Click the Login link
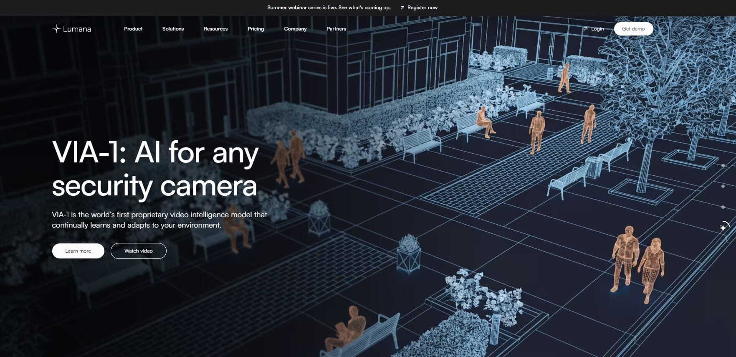This screenshot has height=357, width=736. click(597, 29)
